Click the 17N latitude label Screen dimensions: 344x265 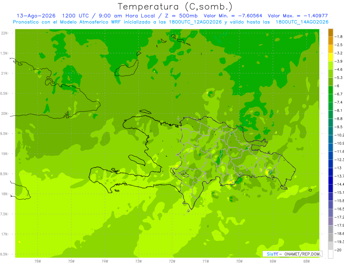4,234
